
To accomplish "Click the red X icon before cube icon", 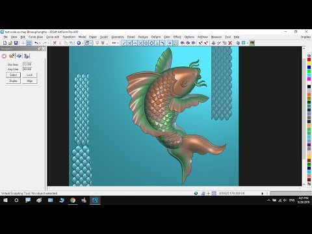I will tap(230, 43).
